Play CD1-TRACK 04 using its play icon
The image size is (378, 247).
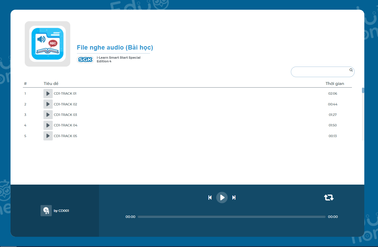pyautogui.click(x=48, y=125)
